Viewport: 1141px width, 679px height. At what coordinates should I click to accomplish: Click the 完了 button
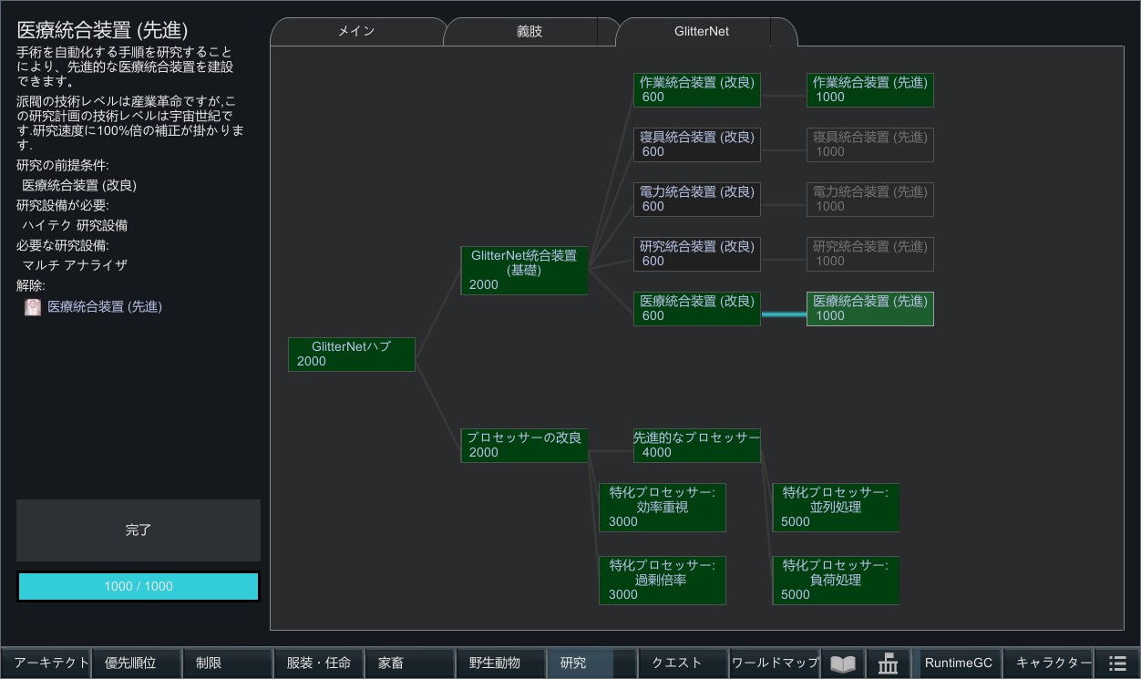coord(139,530)
